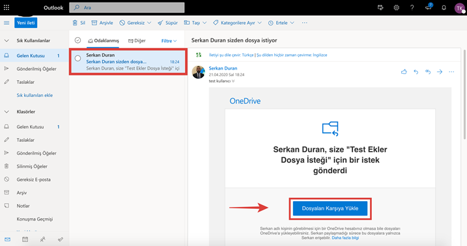Open Gelen Kutusu under Sık Kullanılanlar
Screen dimensions: 467x246
pos(35,55)
